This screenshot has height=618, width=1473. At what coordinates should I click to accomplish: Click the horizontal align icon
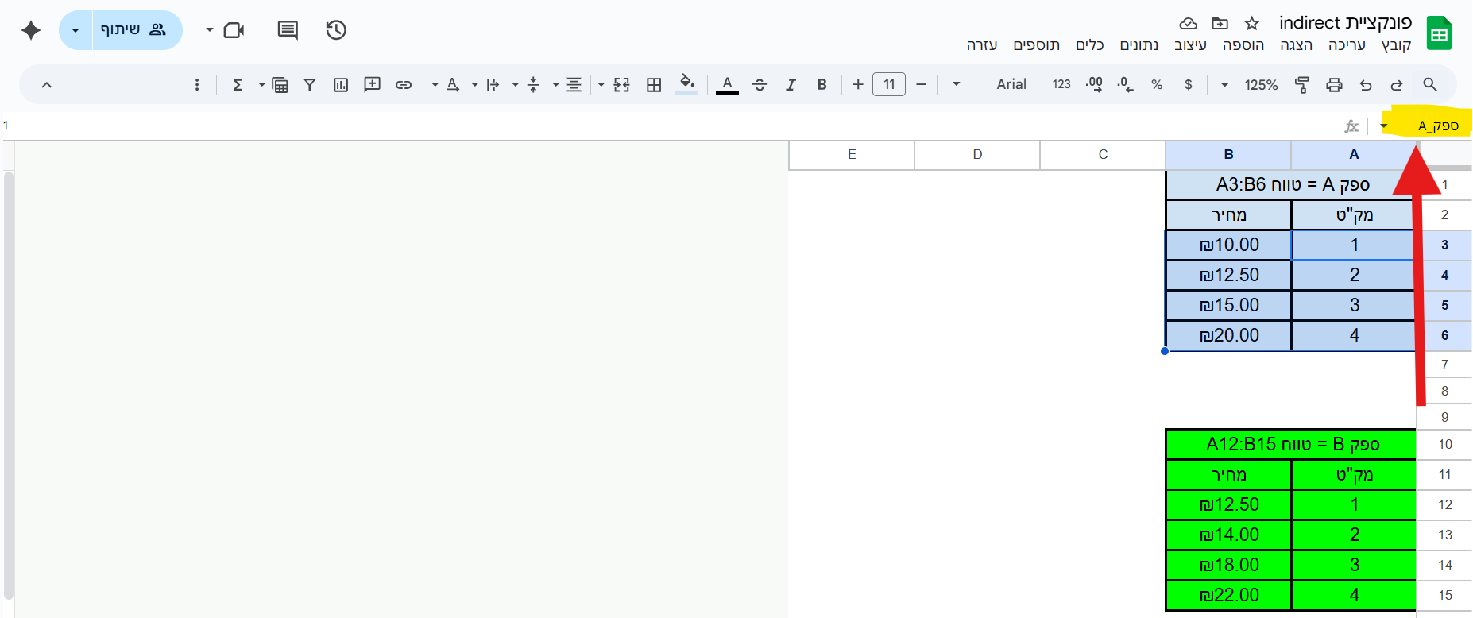(574, 84)
